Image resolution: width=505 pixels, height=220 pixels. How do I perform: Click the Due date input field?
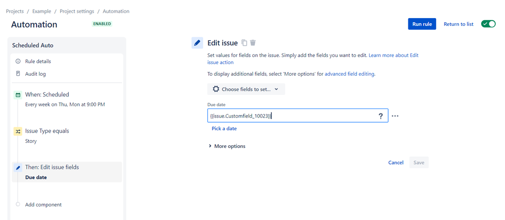298,116
